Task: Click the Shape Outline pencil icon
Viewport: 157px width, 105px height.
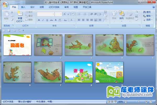Action: pos(137,16)
